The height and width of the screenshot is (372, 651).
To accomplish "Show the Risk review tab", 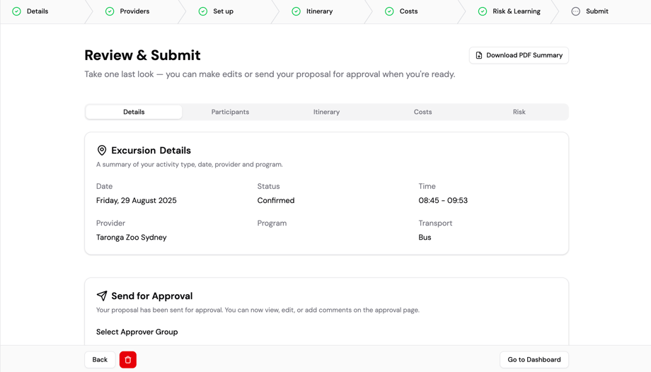I will [519, 112].
